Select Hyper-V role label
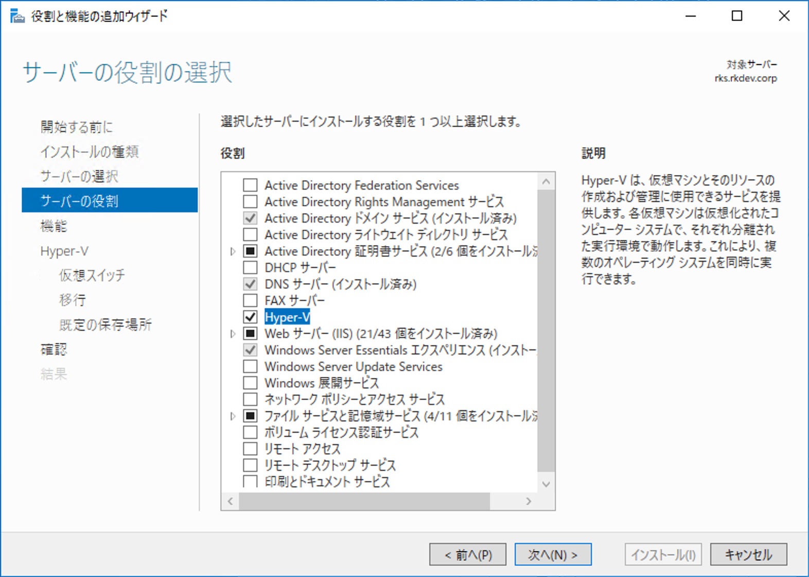Screen dimensions: 809x577 (287, 317)
